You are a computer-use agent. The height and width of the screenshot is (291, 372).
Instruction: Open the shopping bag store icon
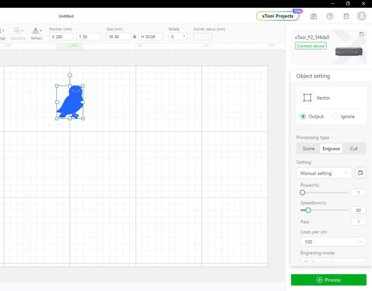[x=346, y=16]
